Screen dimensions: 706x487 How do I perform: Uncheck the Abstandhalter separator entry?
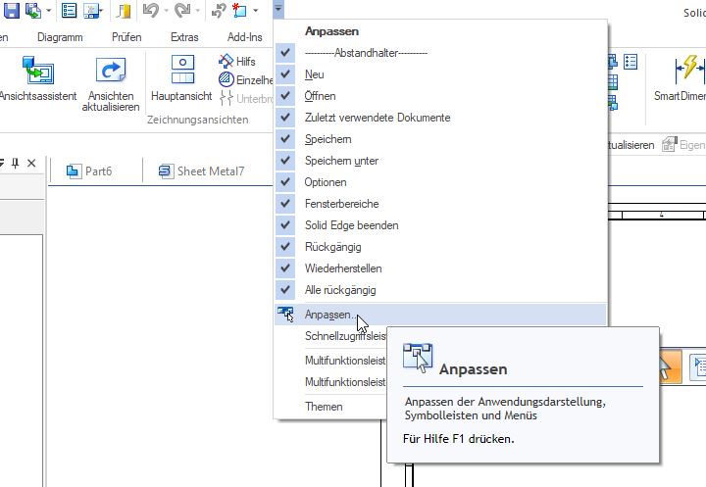click(x=285, y=53)
